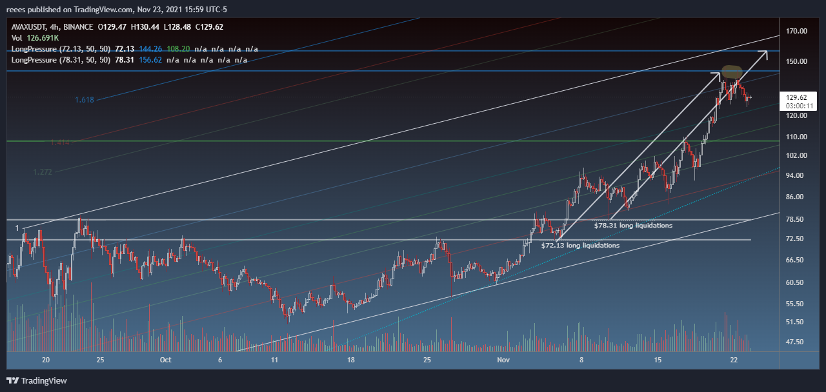The image size is (826, 392).
Task: Click the date label 18 on time axis
Action: coord(351,360)
